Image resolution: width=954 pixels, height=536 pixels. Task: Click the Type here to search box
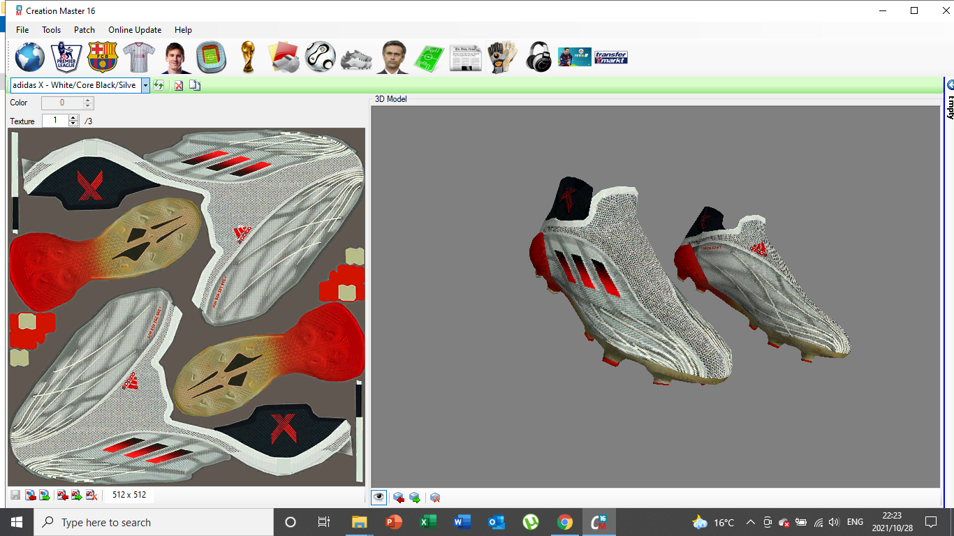coord(154,522)
